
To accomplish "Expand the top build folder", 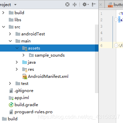I will coord(3,12).
